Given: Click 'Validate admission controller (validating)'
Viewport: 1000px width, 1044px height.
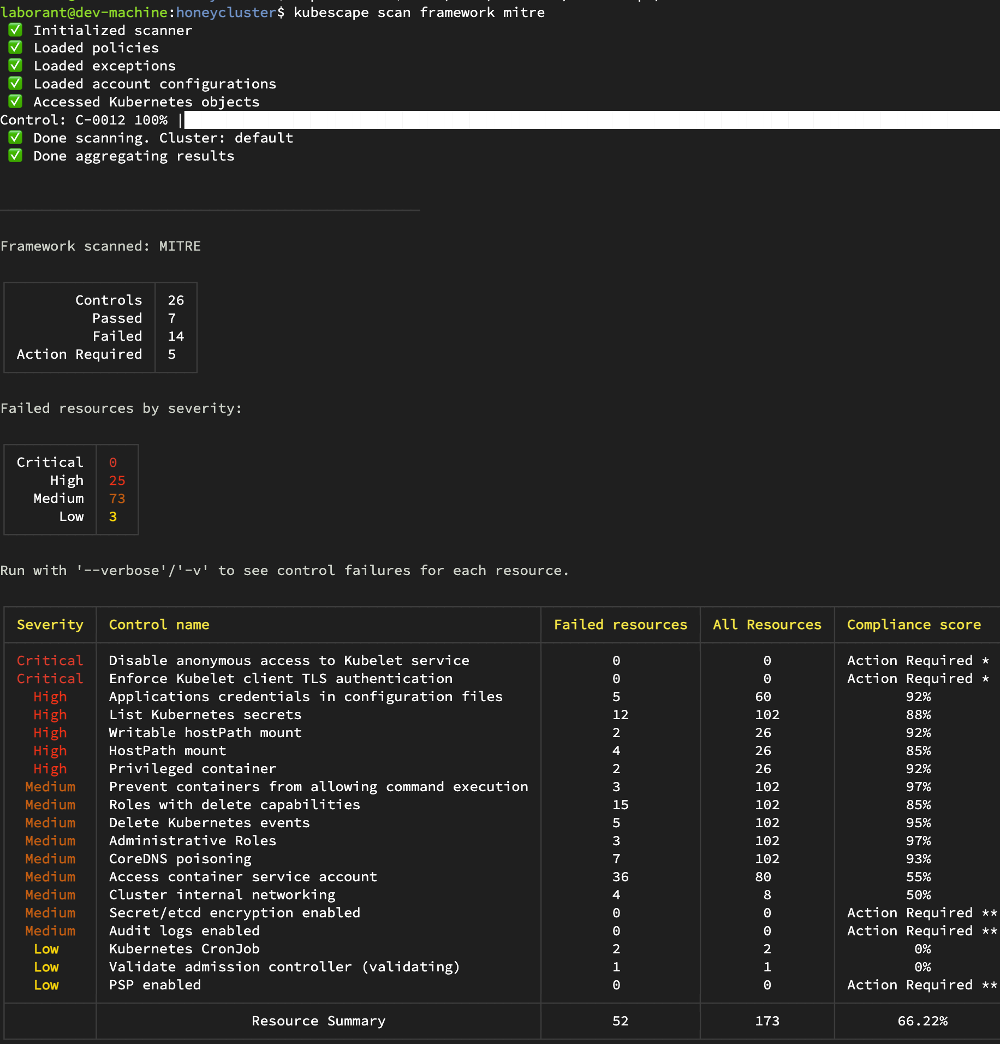Looking at the screenshot, I should [285, 967].
